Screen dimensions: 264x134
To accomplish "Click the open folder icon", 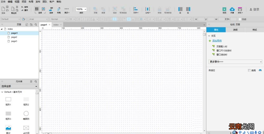I will [7, 10].
